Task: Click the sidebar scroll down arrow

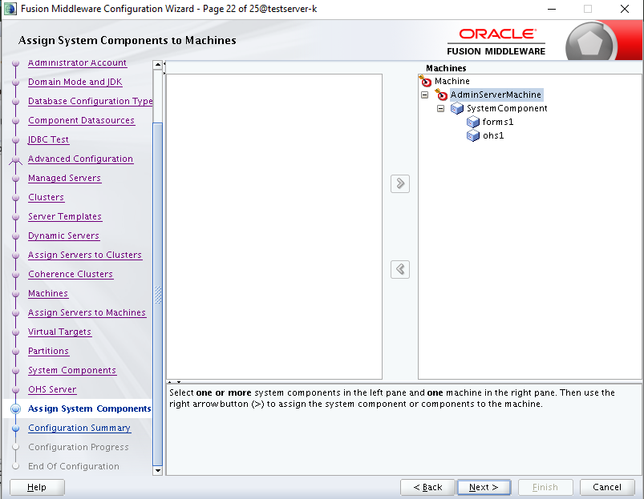Action: click(158, 471)
